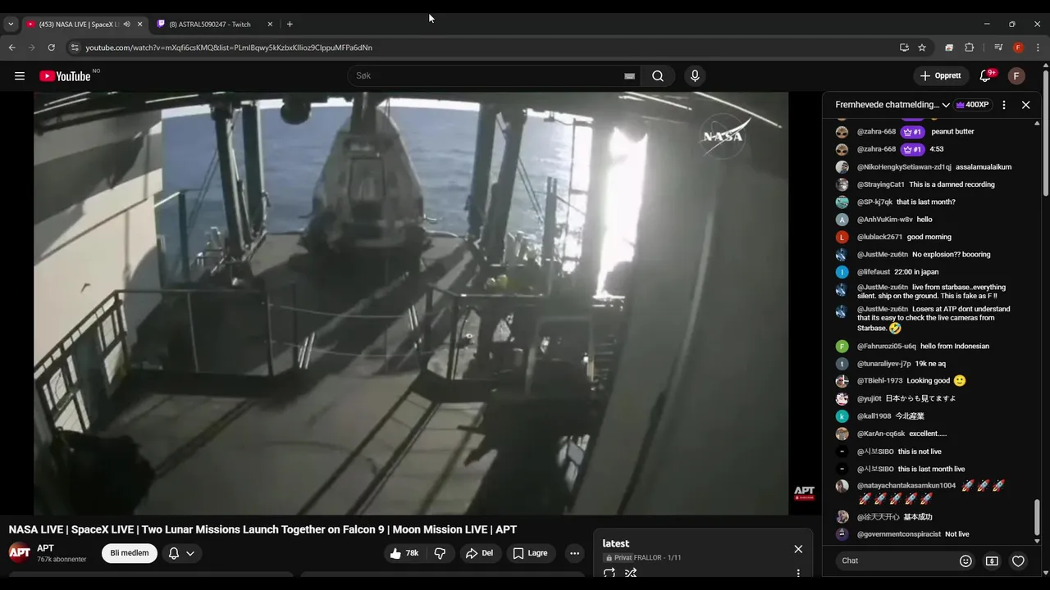Click @StrayingCat1 chat username
The image size is (1050, 590).
point(881,184)
